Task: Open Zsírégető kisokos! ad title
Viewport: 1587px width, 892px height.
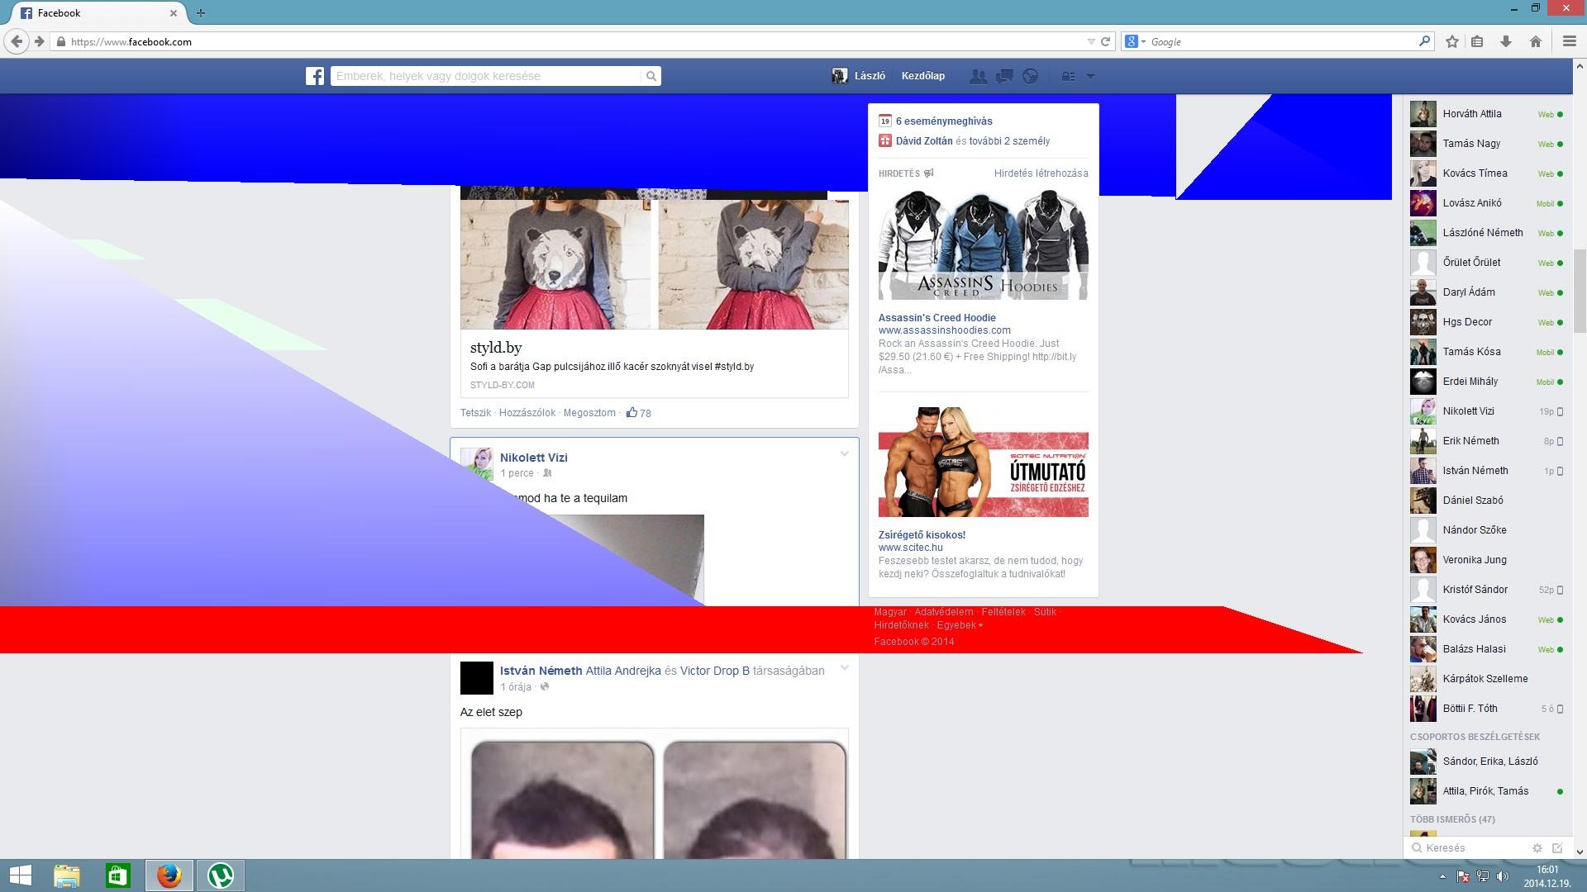Action: (922, 535)
